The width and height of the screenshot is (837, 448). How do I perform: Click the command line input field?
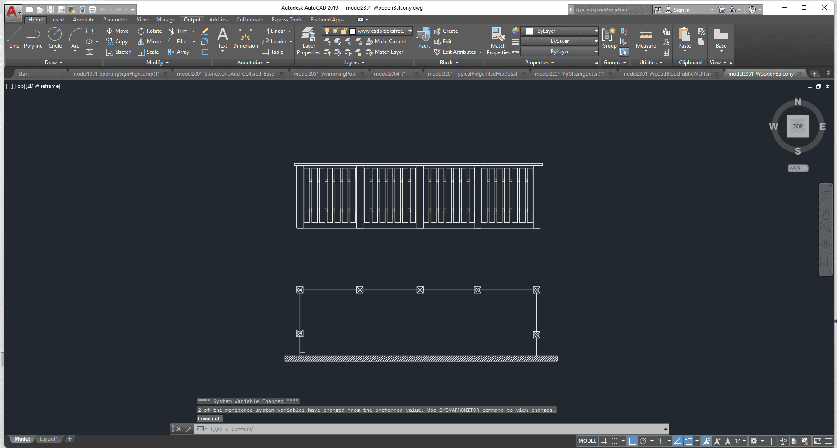pyautogui.click(x=432, y=429)
